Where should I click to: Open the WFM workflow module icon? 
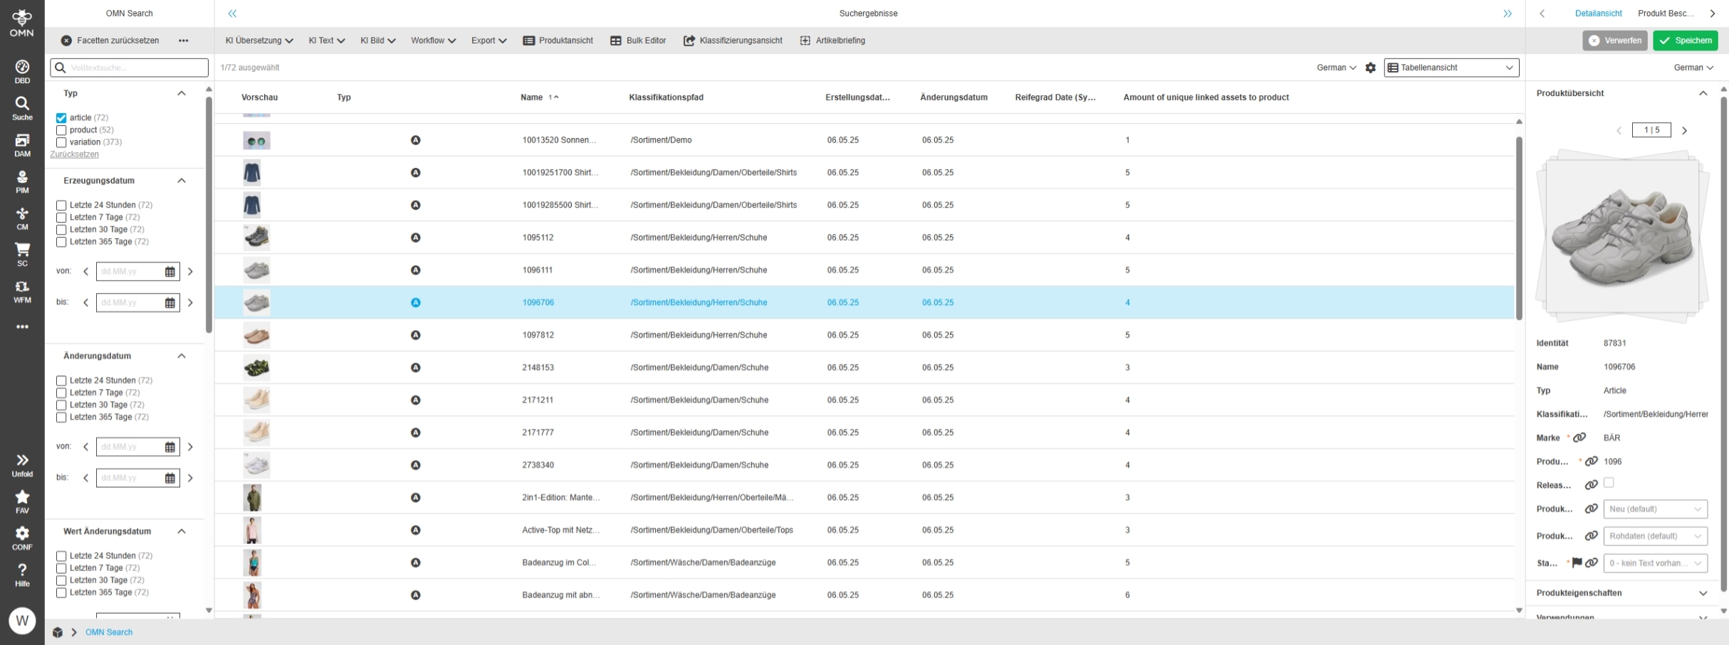click(x=22, y=291)
